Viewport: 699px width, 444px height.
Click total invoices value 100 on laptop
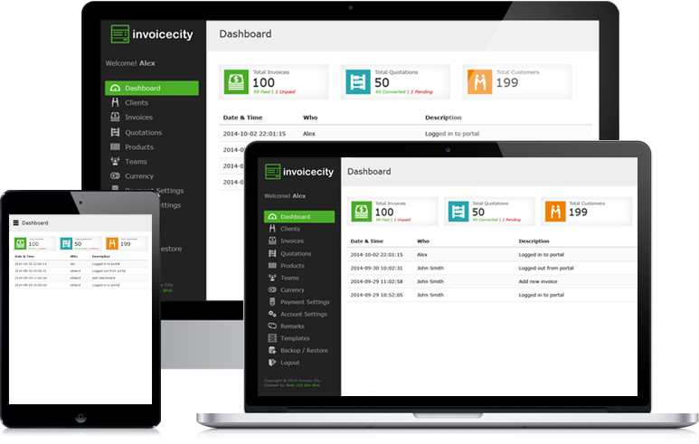(x=384, y=213)
